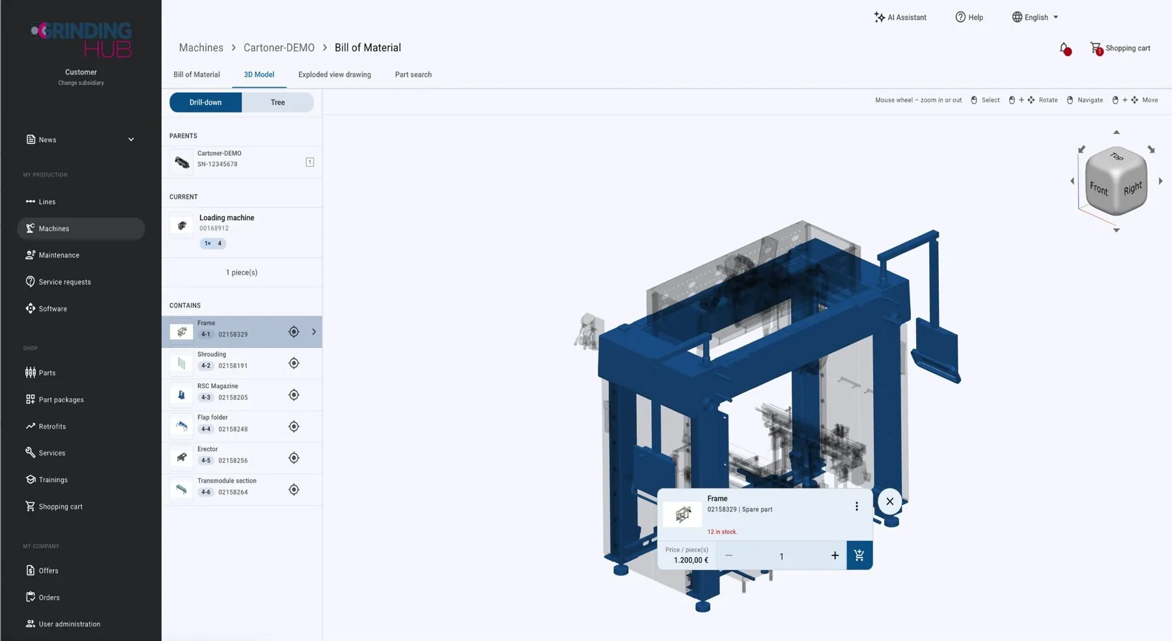
Task: Rotate view cube left with left arrow
Action: click(x=1072, y=181)
